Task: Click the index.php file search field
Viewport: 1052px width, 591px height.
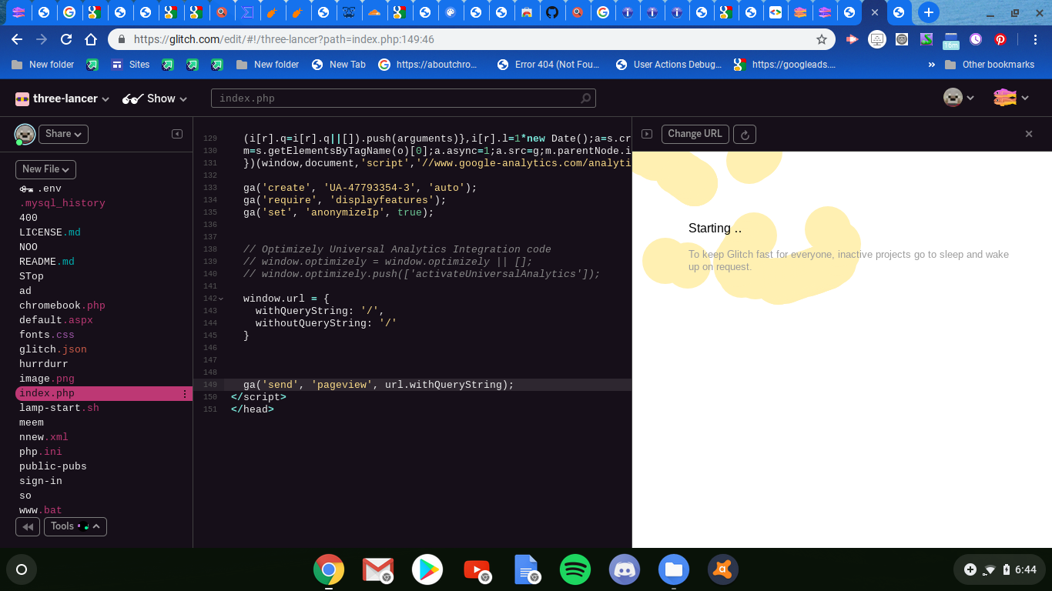Action: (x=403, y=98)
